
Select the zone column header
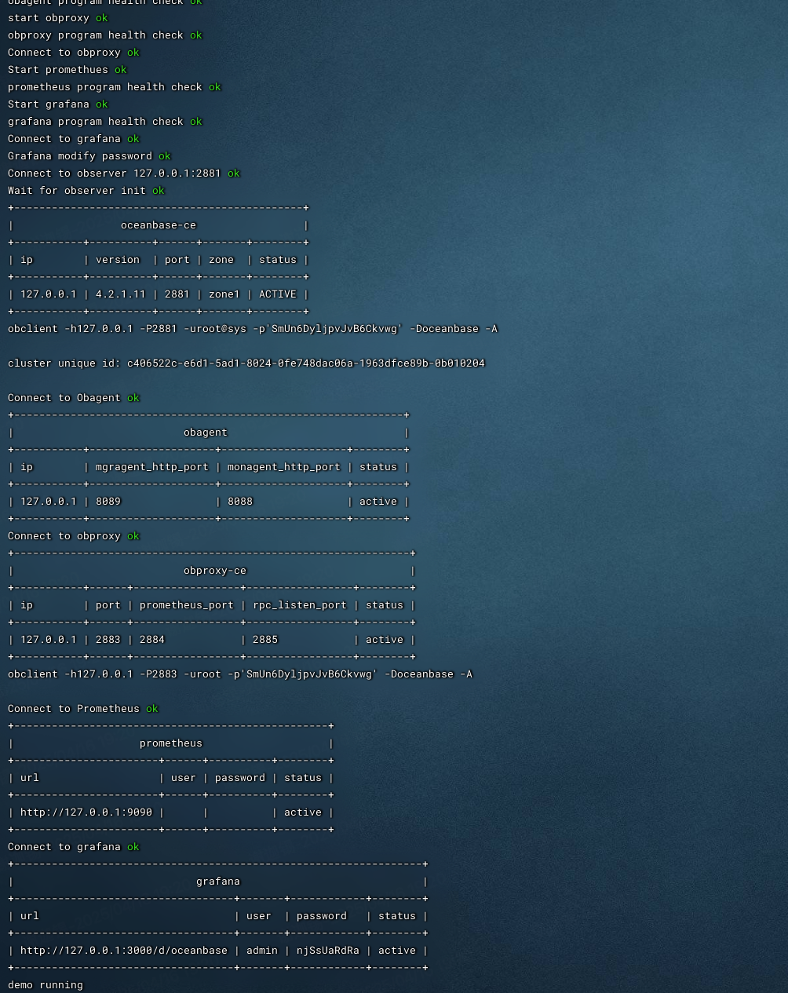coord(221,260)
